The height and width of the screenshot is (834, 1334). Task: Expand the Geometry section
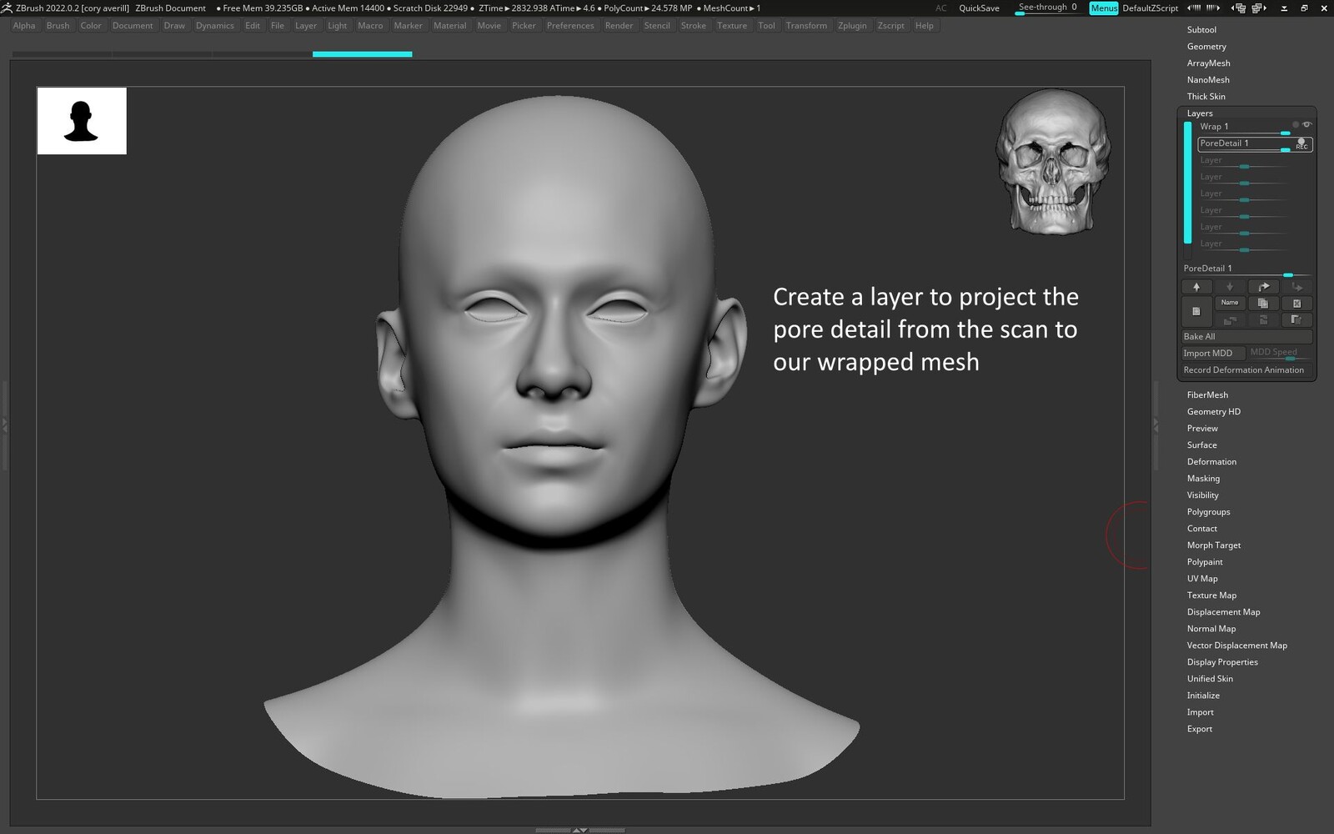click(x=1206, y=47)
